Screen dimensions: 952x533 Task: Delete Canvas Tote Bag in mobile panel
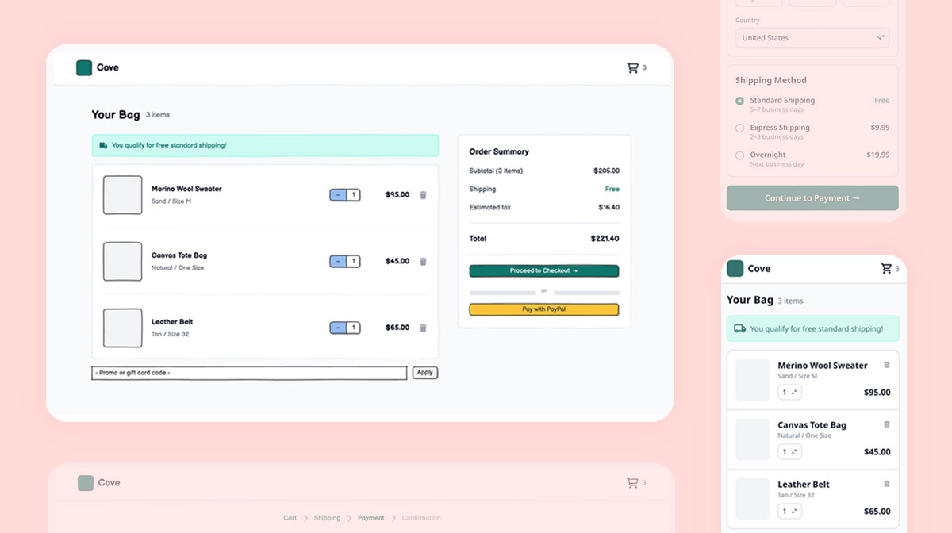click(887, 424)
